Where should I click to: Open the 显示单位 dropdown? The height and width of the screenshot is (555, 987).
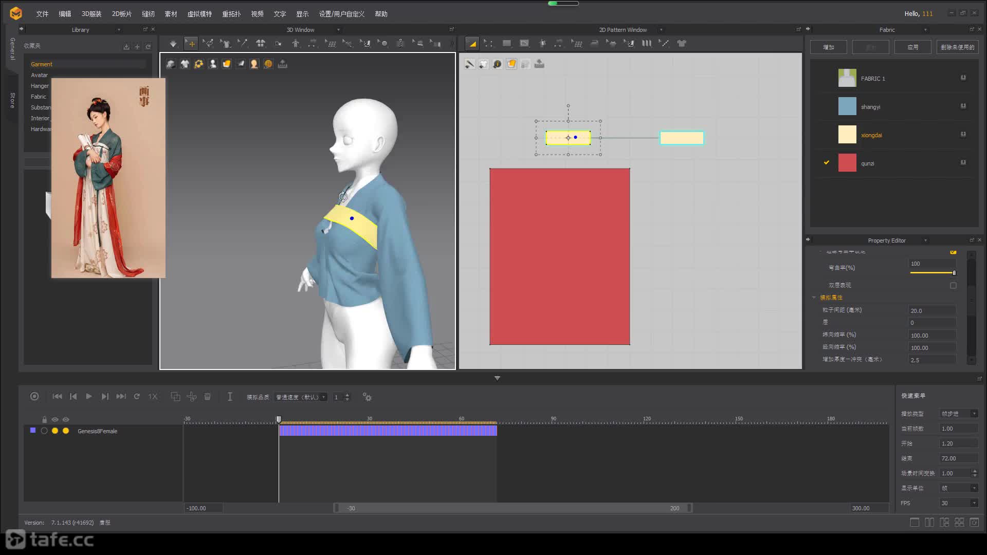[959, 488]
